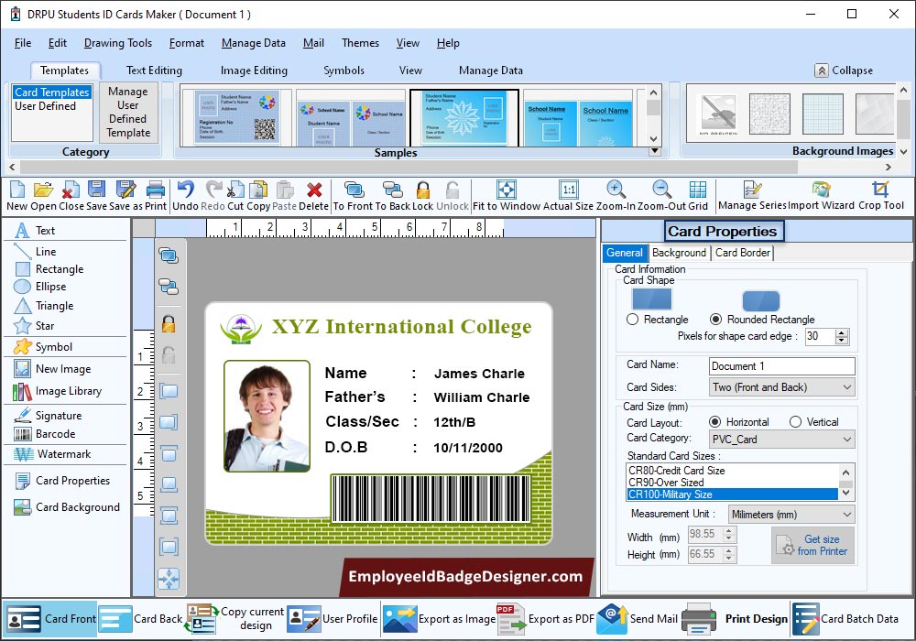
Task: Open the Image Library
Action: pos(57,391)
